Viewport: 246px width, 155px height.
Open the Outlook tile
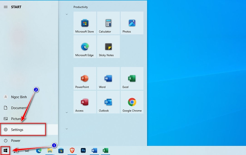(108, 102)
